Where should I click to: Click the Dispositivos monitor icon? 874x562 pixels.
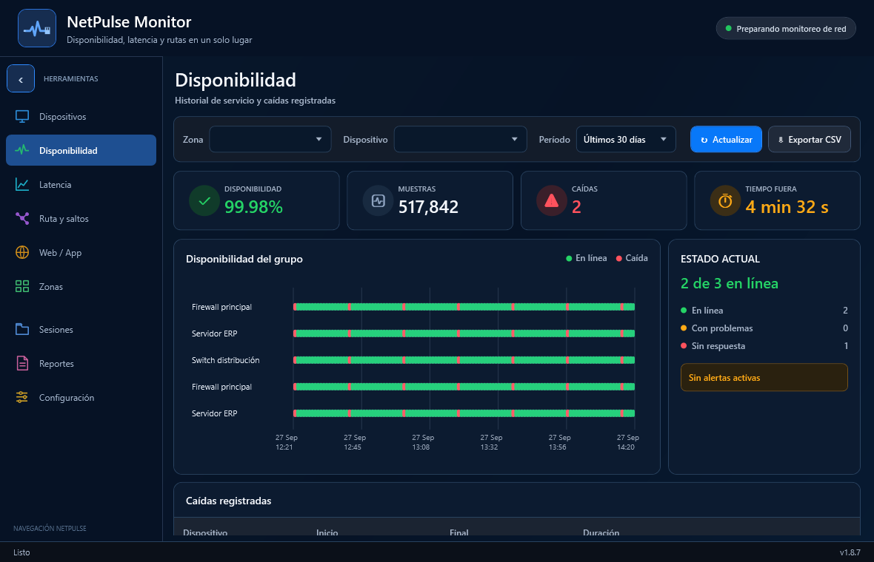22,117
